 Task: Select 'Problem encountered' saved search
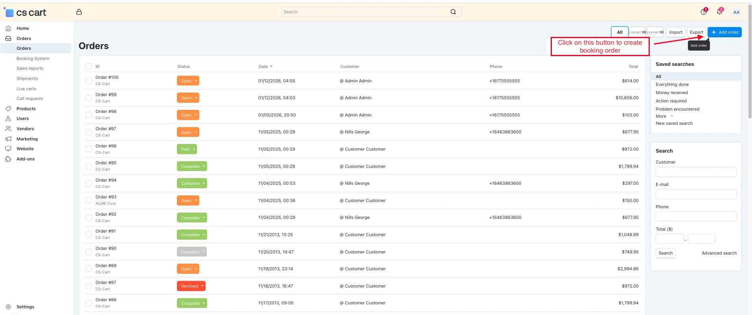(677, 109)
